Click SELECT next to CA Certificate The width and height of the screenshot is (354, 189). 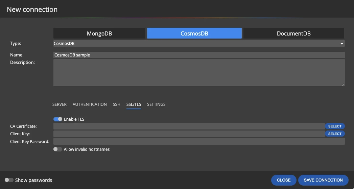[x=335, y=126]
